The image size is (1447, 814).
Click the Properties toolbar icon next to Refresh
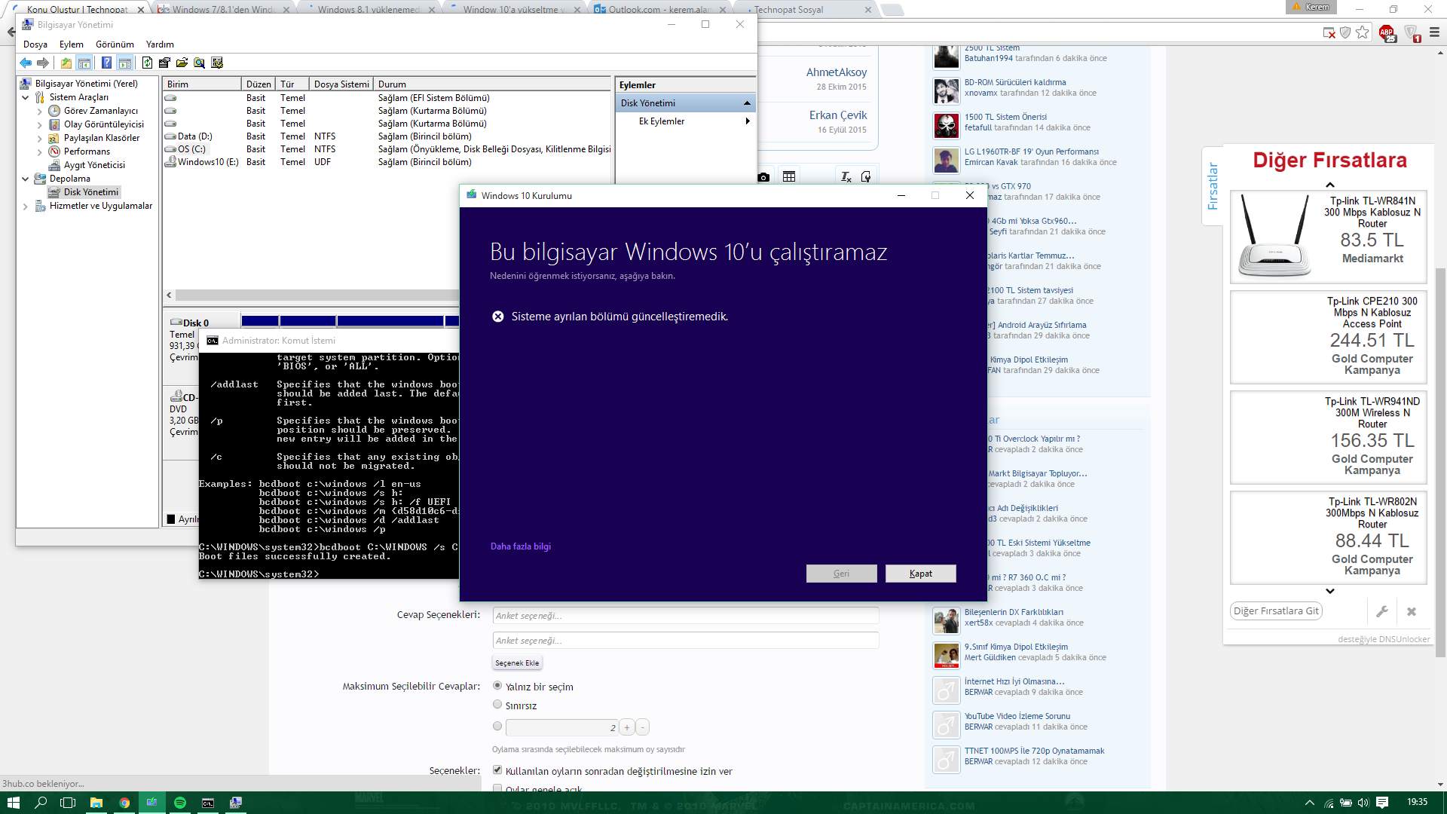pyautogui.click(x=164, y=63)
